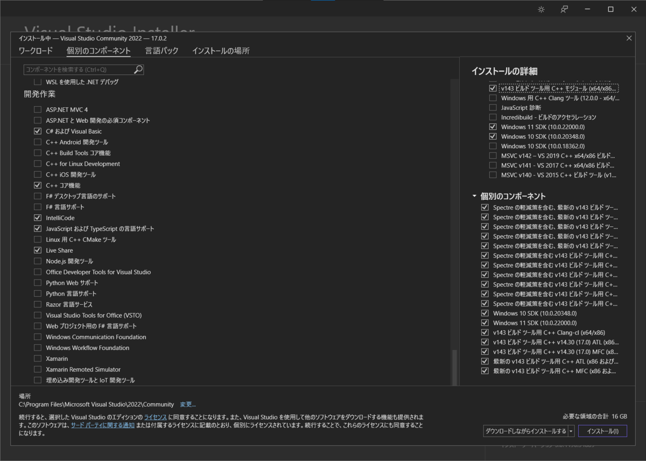Check Xamarin Remoted Simulator
This screenshot has height=461, width=646.
(38, 369)
